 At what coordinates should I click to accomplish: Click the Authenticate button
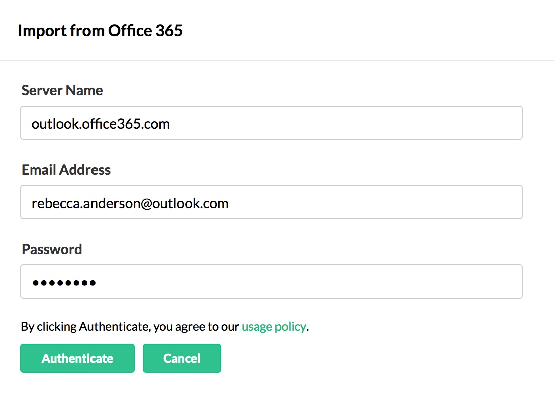coord(77,358)
